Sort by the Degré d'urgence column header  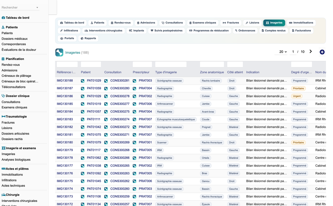coord(301,72)
